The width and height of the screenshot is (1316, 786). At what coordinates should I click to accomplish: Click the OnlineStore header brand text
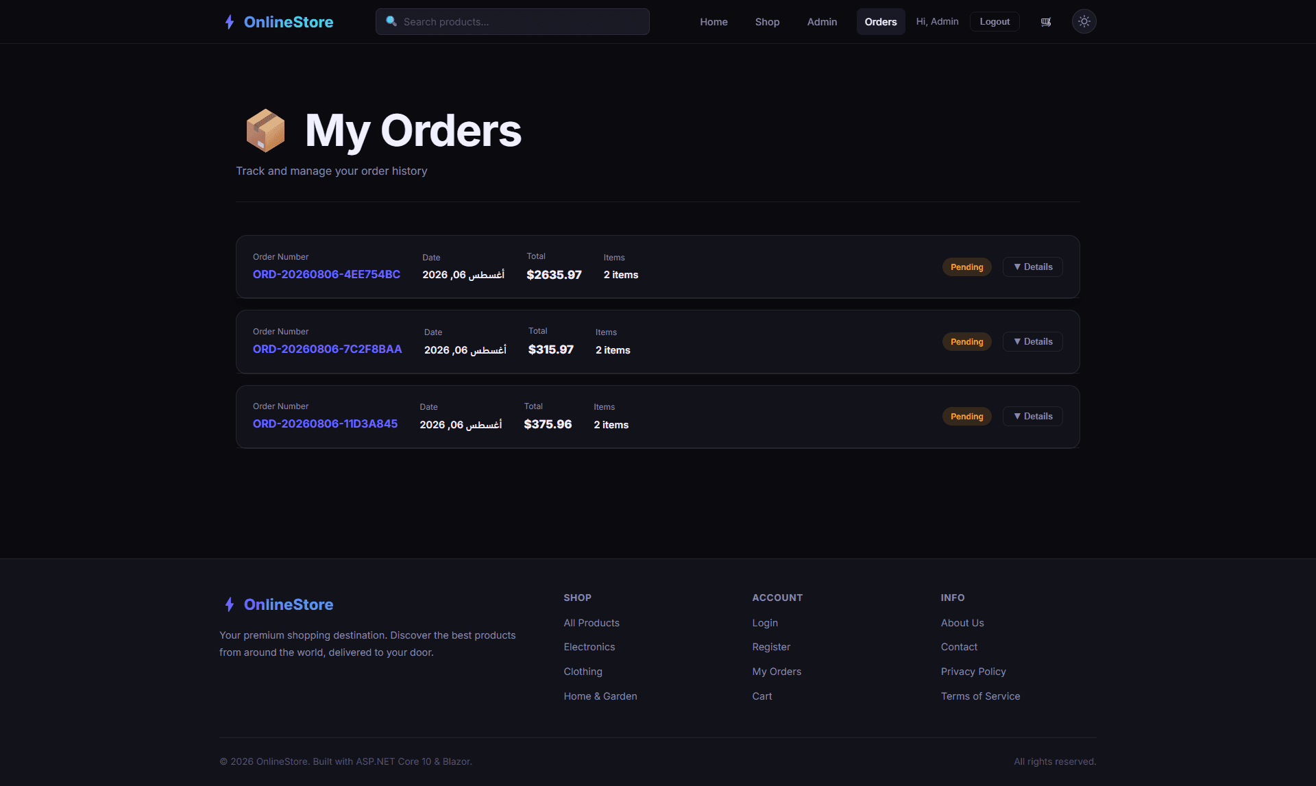point(289,22)
